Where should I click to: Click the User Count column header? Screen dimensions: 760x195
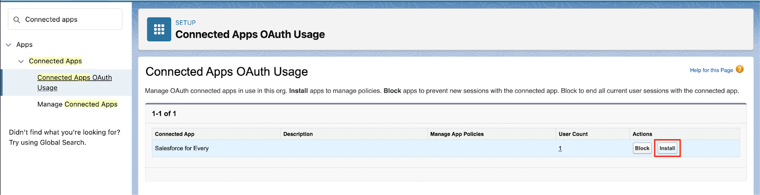coord(573,134)
